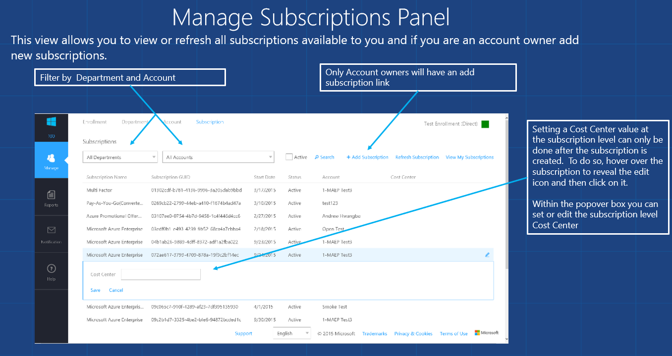Click the green enrollment status square
Image resolution: width=672 pixels, height=356 pixels.
click(485, 124)
